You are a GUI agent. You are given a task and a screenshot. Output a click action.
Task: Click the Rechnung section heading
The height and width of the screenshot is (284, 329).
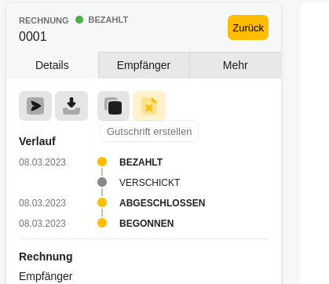pos(46,257)
